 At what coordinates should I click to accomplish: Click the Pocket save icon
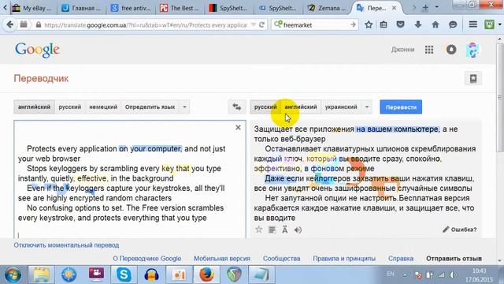pos(401,24)
